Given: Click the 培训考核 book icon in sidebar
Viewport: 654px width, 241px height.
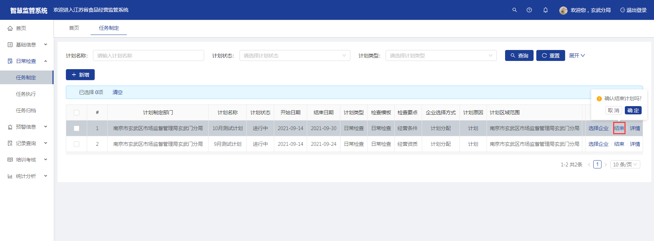Looking at the screenshot, I should (x=10, y=160).
